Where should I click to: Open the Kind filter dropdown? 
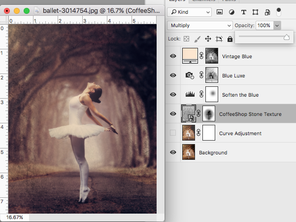click(189, 12)
